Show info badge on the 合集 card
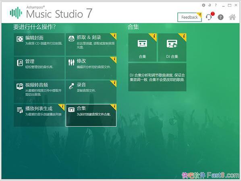This screenshot has width=241, height=181. (153, 37)
